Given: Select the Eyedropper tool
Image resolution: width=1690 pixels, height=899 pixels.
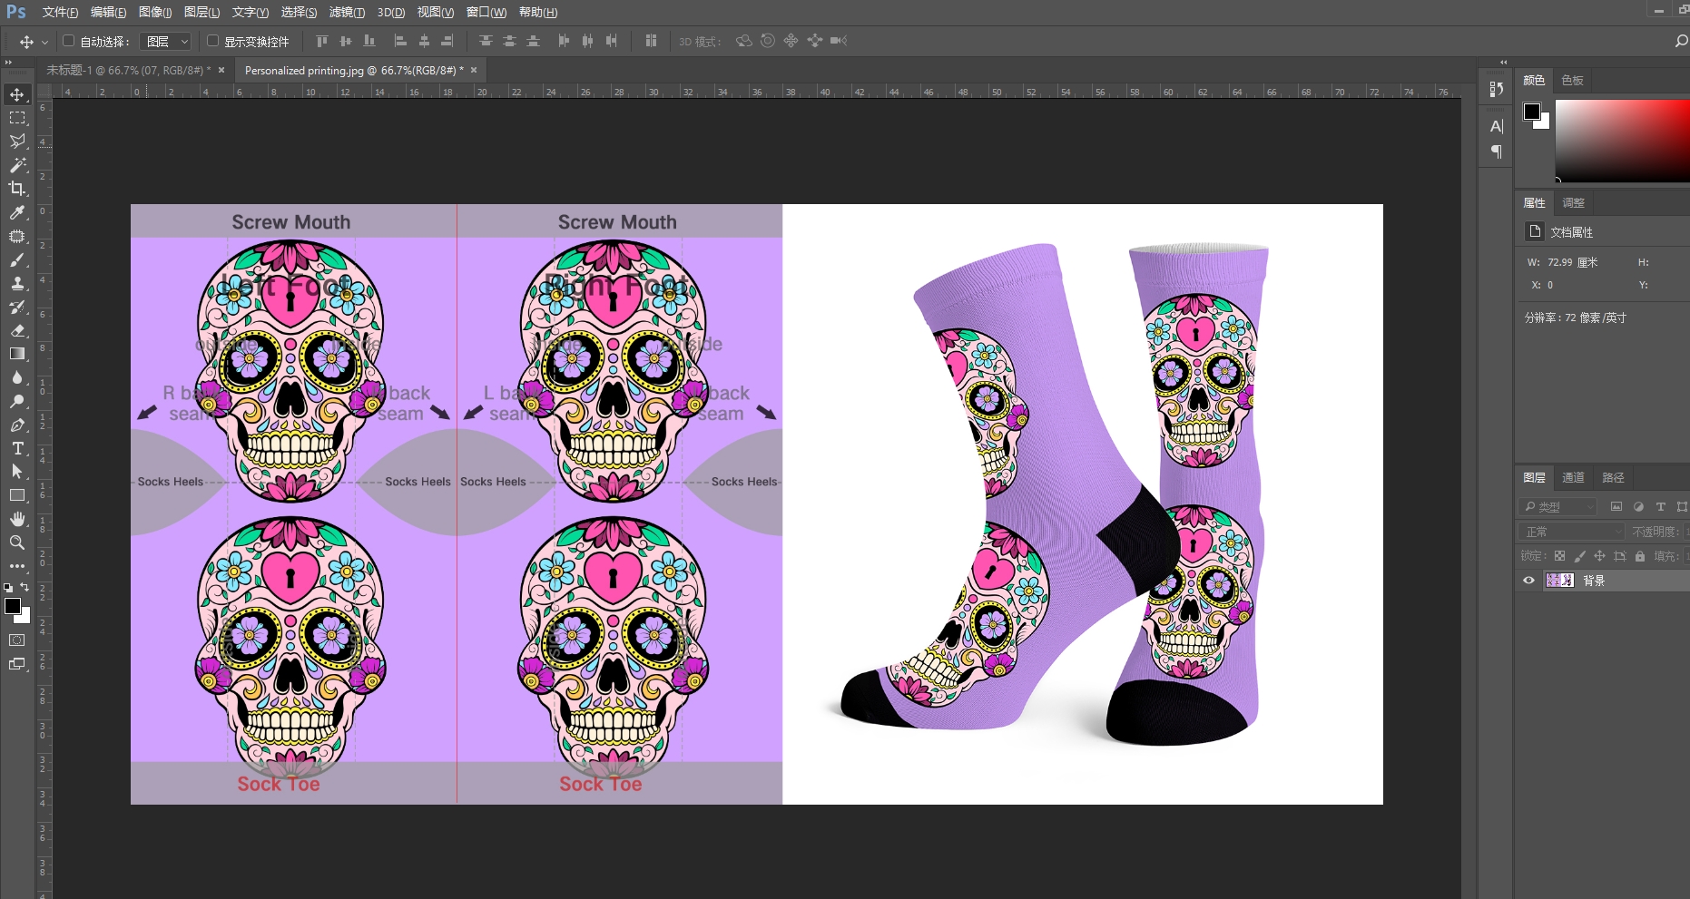Looking at the screenshot, I should tap(17, 212).
